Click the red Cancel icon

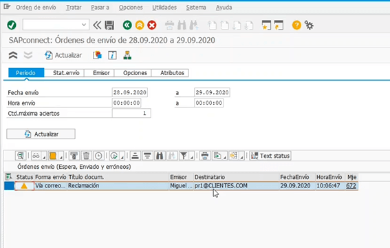[152, 25]
